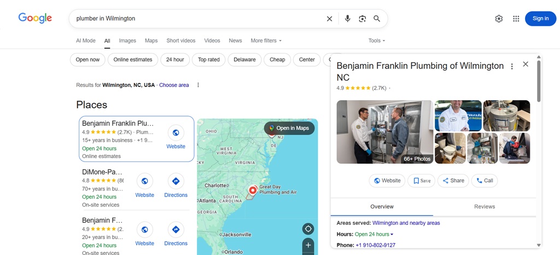Open DiMone-Pa... listing website
The height and width of the screenshot is (255, 560).
coord(144,186)
